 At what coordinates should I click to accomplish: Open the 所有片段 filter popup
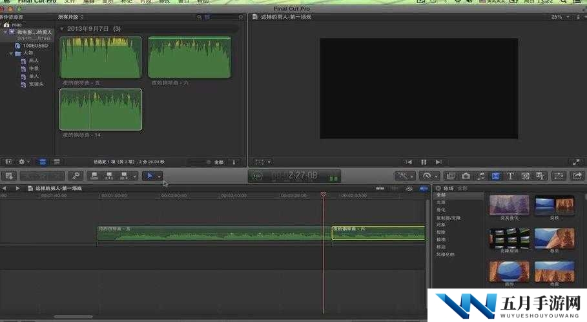[x=70, y=17]
